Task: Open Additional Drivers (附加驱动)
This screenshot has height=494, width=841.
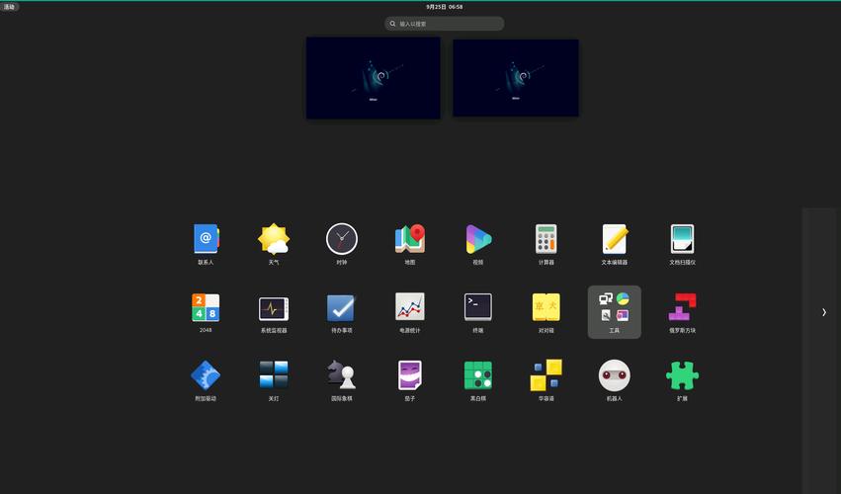Action: [x=206, y=379]
